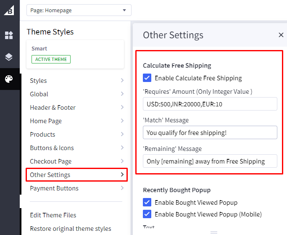The image size is (287, 235).
Task: Select the theme styles palette icon
Action: (9, 79)
